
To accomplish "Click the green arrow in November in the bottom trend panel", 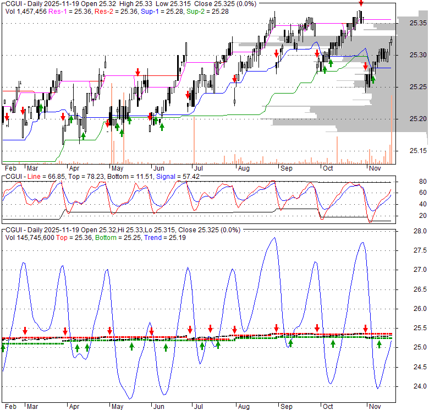I will coord(379,344).
